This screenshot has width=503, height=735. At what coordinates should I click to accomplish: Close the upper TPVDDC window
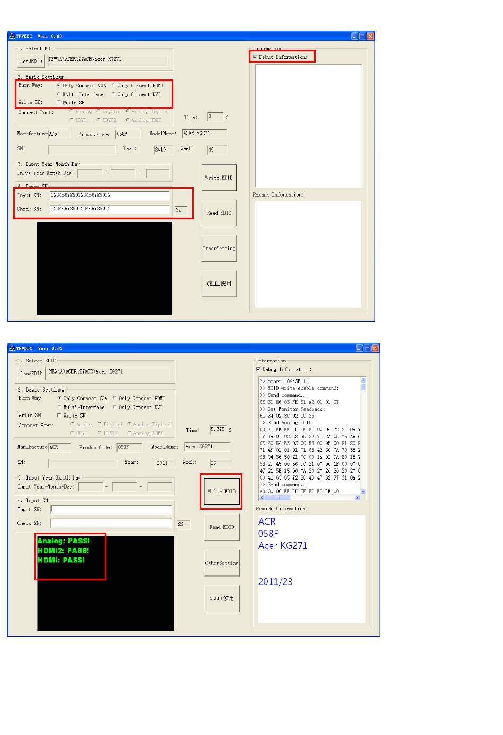370,36
